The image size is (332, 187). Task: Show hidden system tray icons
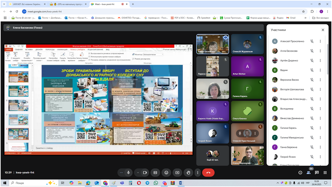pos(278,183)
